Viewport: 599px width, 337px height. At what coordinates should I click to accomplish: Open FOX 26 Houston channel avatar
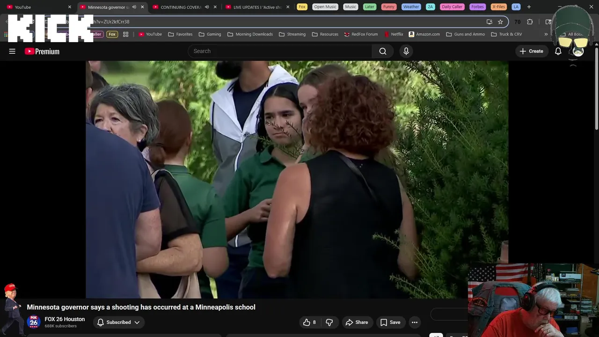(x=33, y=322)
